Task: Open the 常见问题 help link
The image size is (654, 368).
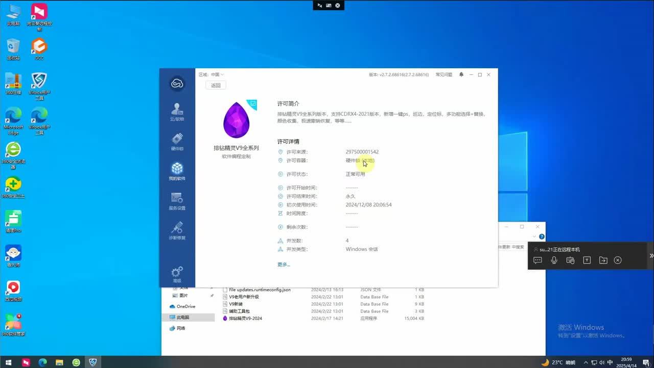Action: pos(442,74)
